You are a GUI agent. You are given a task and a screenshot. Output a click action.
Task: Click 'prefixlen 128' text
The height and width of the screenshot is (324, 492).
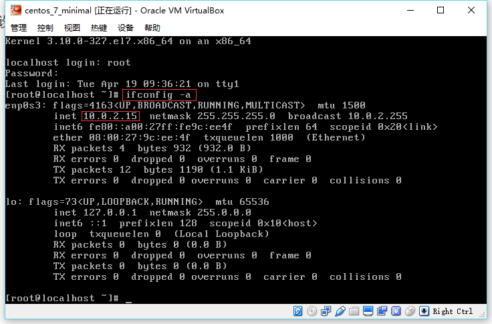(158, 223)
